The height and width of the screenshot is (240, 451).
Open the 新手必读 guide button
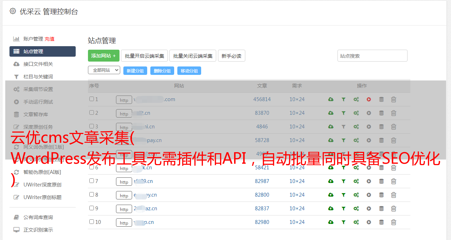click(x=231, y=56)
